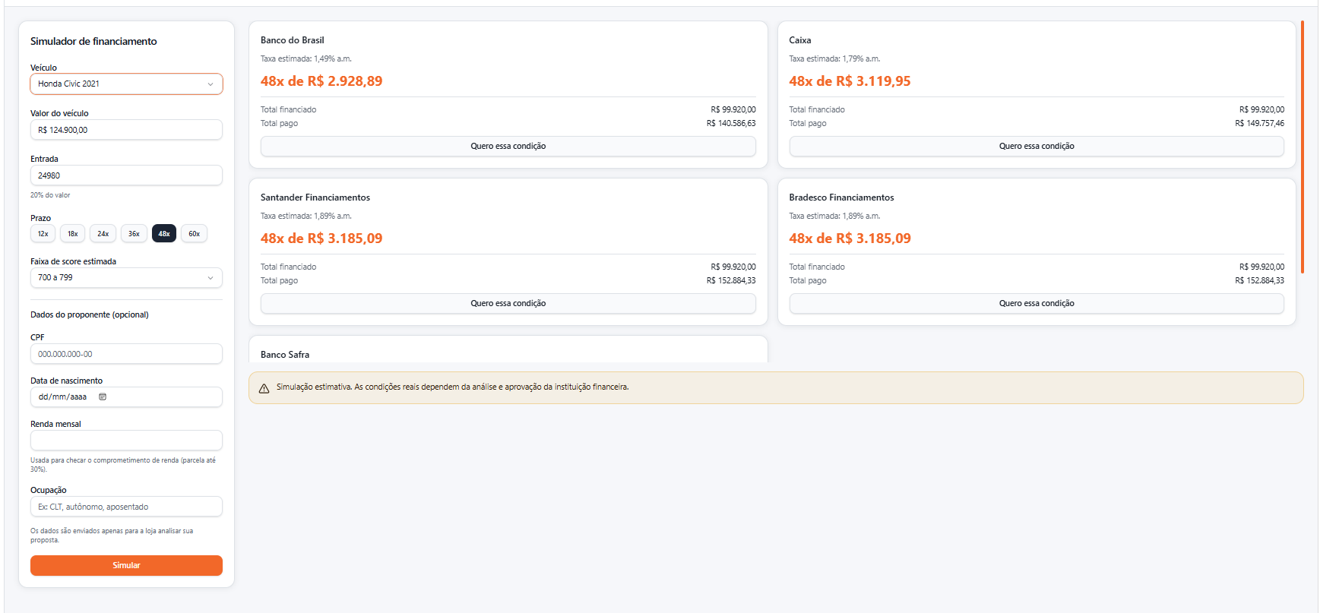Click the orange results scrollbar
Image resolution: width=1320 pixels, height=613 pixels.
[x=1303, y=147]
